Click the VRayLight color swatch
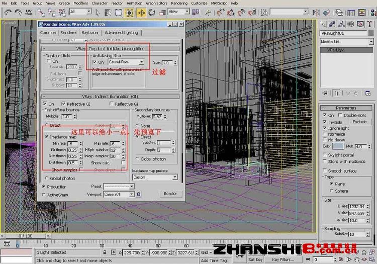Viewport: 377px width, 264px height. point(338,146)
